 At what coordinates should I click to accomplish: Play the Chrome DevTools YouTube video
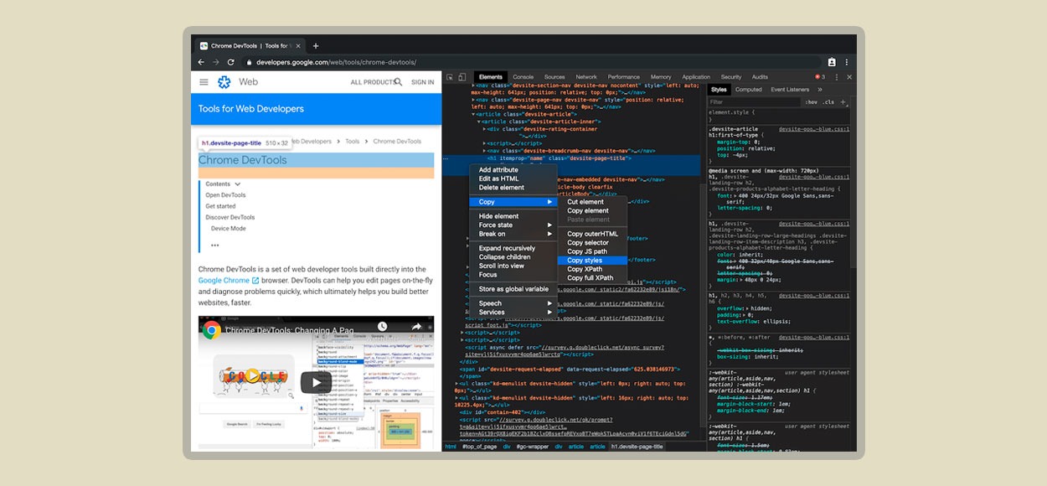click(316, 383)
